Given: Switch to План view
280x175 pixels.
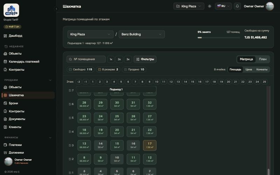Looking at the screenshot, I should [263, 59].
